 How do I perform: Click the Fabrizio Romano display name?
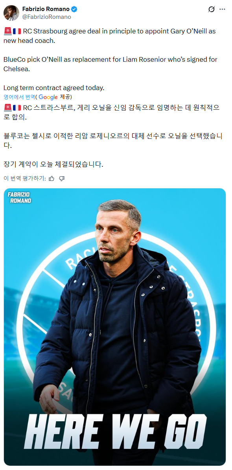pyautogui.click(x=46, y=9)
